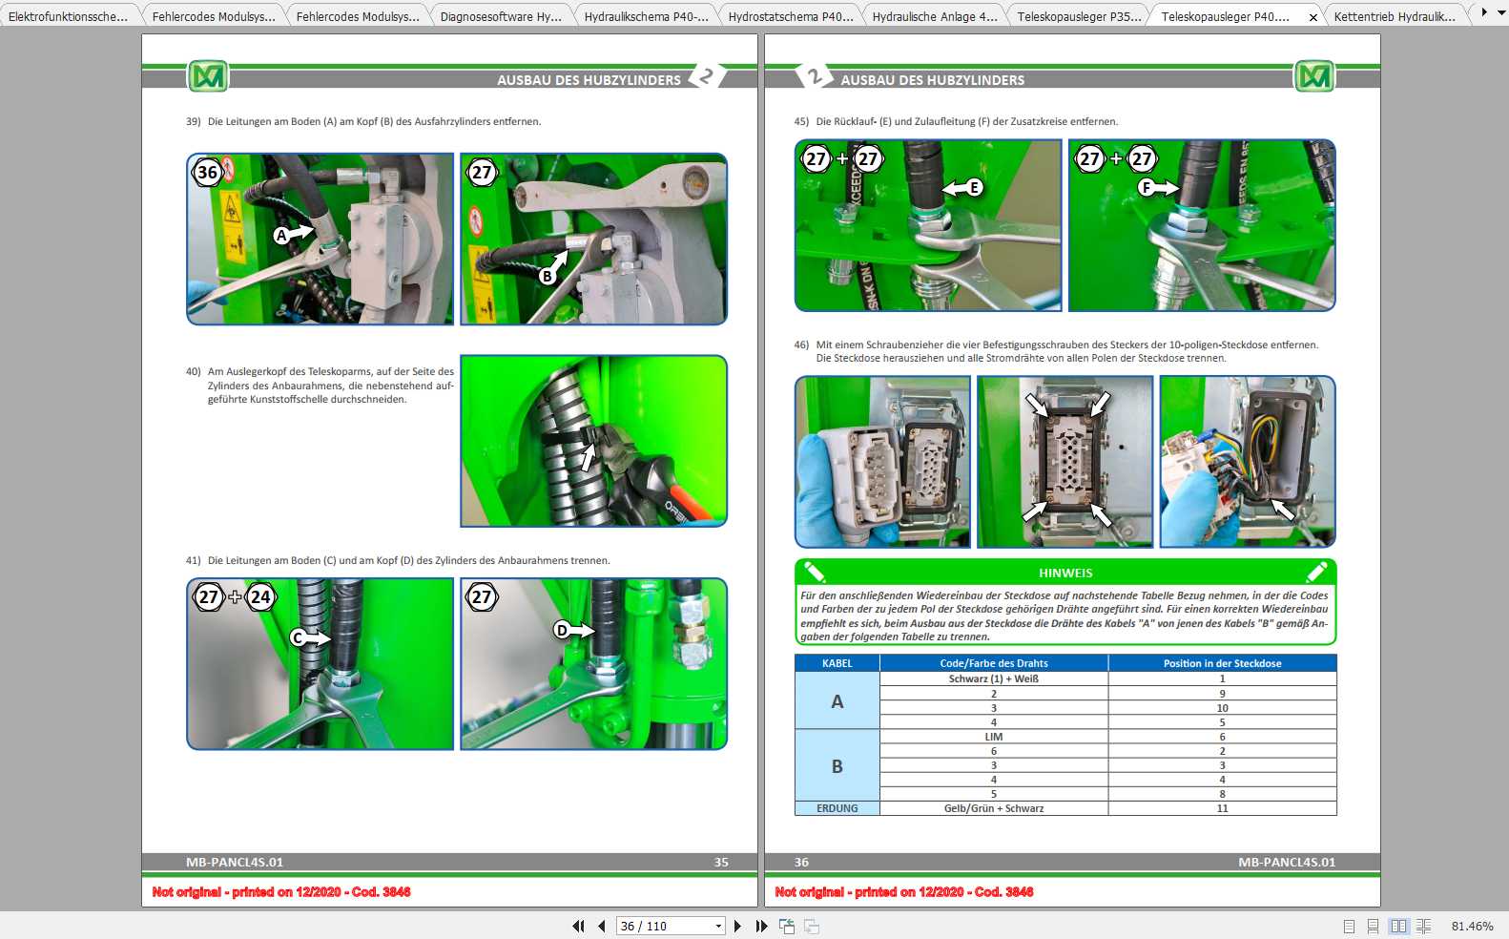Click the go-to-previous-view icon
The width and height of the screenshot is (1509, 939).
coord(787,926)
